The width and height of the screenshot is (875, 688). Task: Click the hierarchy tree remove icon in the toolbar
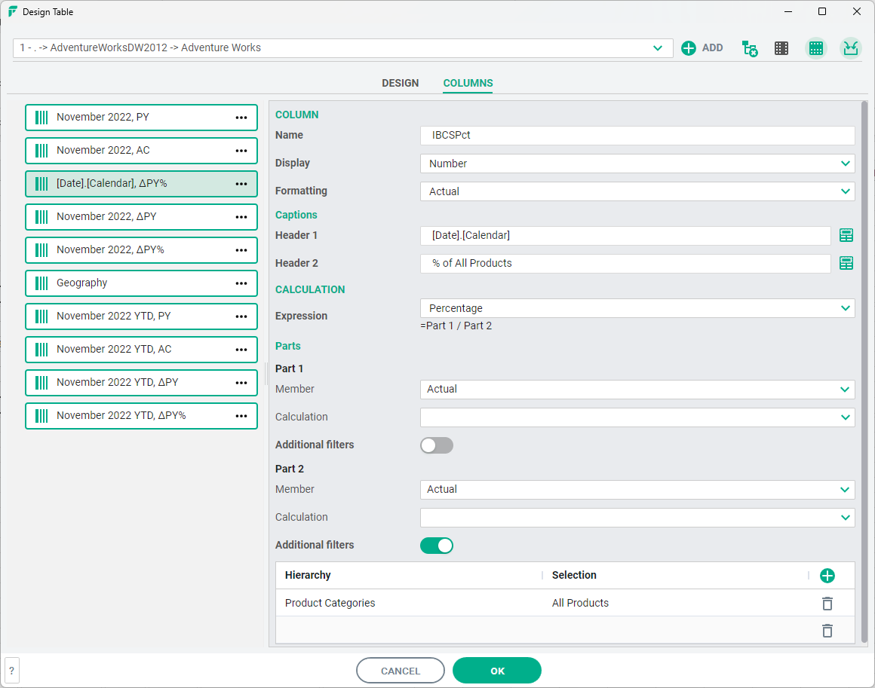coord(750,48)
